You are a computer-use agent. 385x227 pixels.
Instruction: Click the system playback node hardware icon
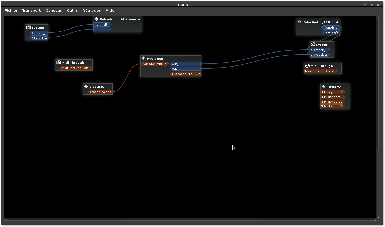313,44
